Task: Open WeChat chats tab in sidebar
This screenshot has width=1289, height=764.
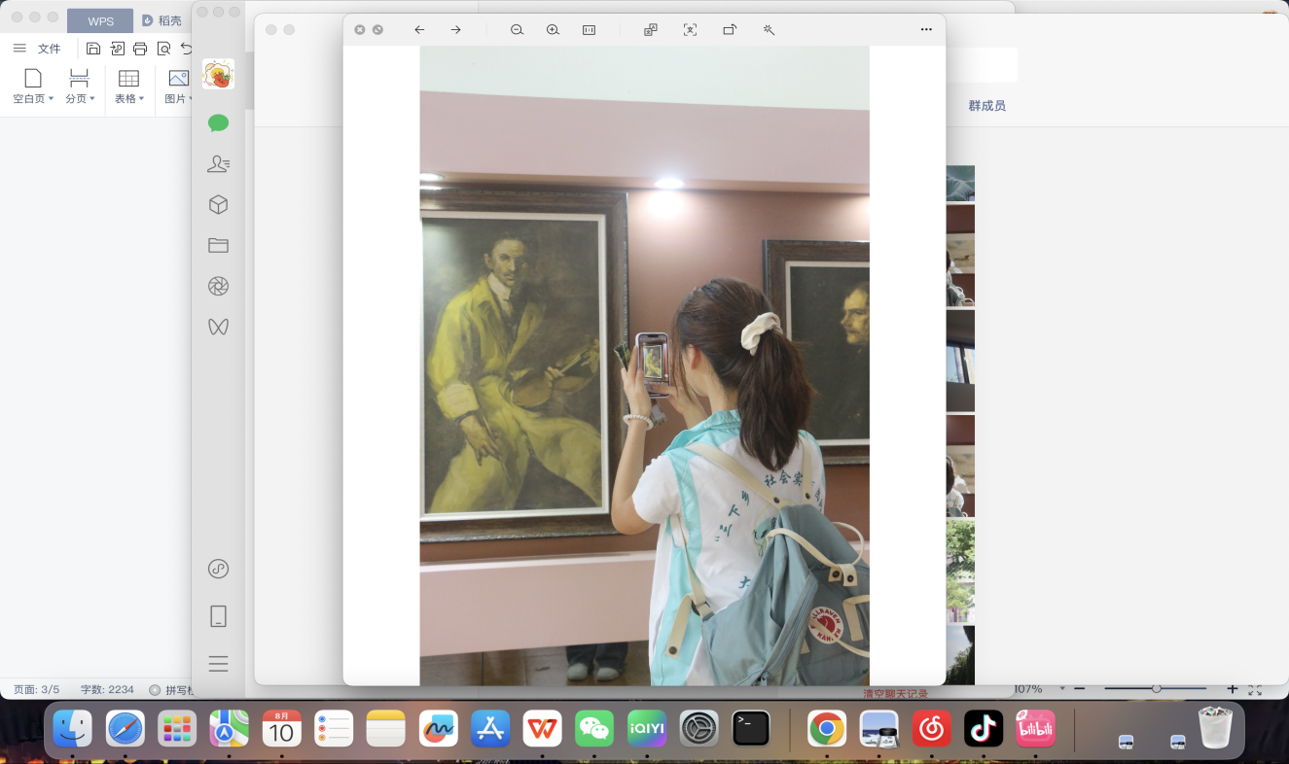Action: (x=218, y=122)
